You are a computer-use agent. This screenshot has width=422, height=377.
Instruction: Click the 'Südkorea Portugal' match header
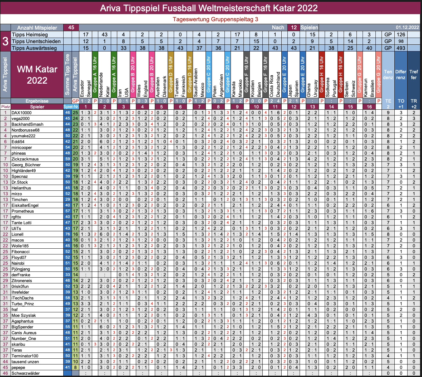point(331,75)
